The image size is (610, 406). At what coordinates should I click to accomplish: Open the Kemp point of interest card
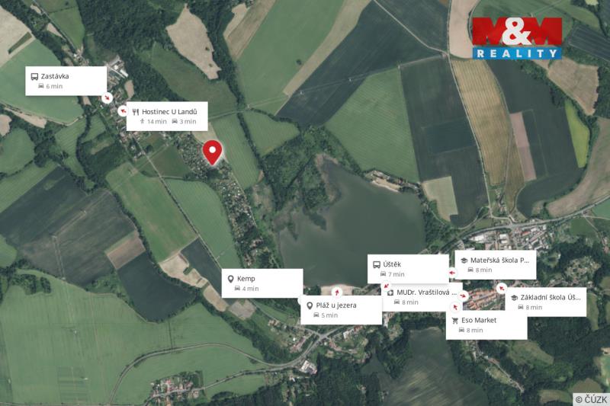pos(262,283)
